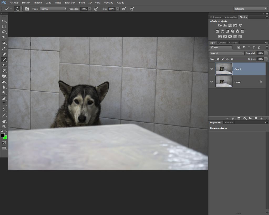Select the Crop tool

coord(4,43)
